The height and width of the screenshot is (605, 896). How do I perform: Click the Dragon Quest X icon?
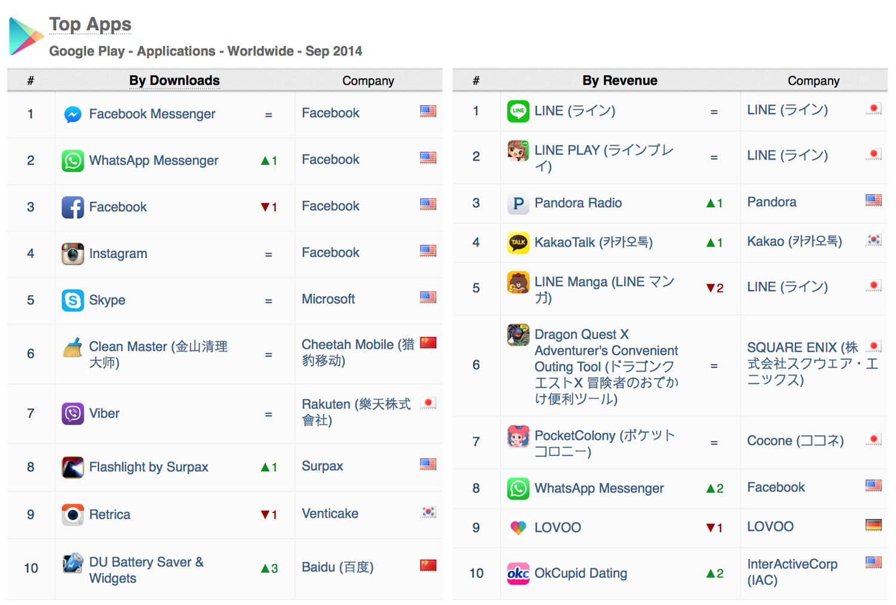coord(518,335)
